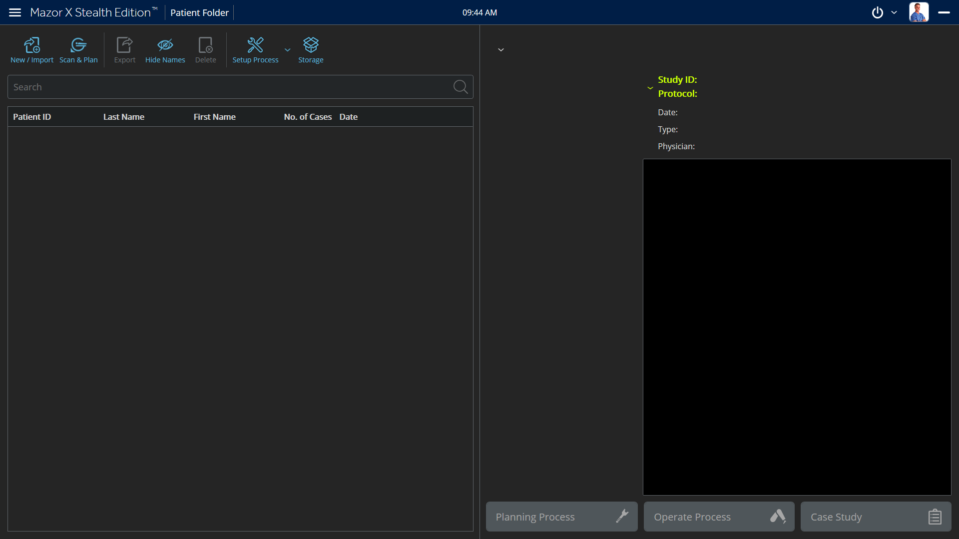959x539 pixels.
Task: Click into the Search field
Action: click(230, 87)
